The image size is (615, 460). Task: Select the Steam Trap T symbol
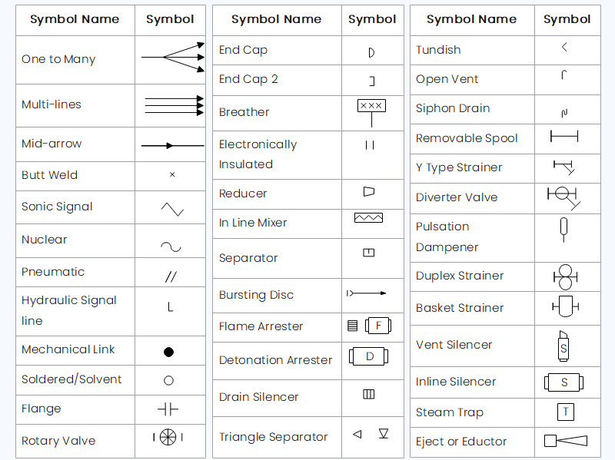point(565,412)
